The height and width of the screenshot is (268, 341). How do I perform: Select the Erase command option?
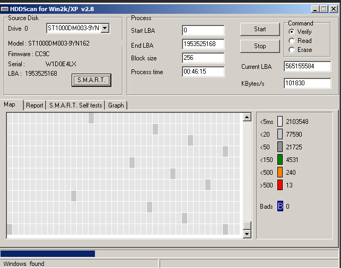tap(291, 50)
